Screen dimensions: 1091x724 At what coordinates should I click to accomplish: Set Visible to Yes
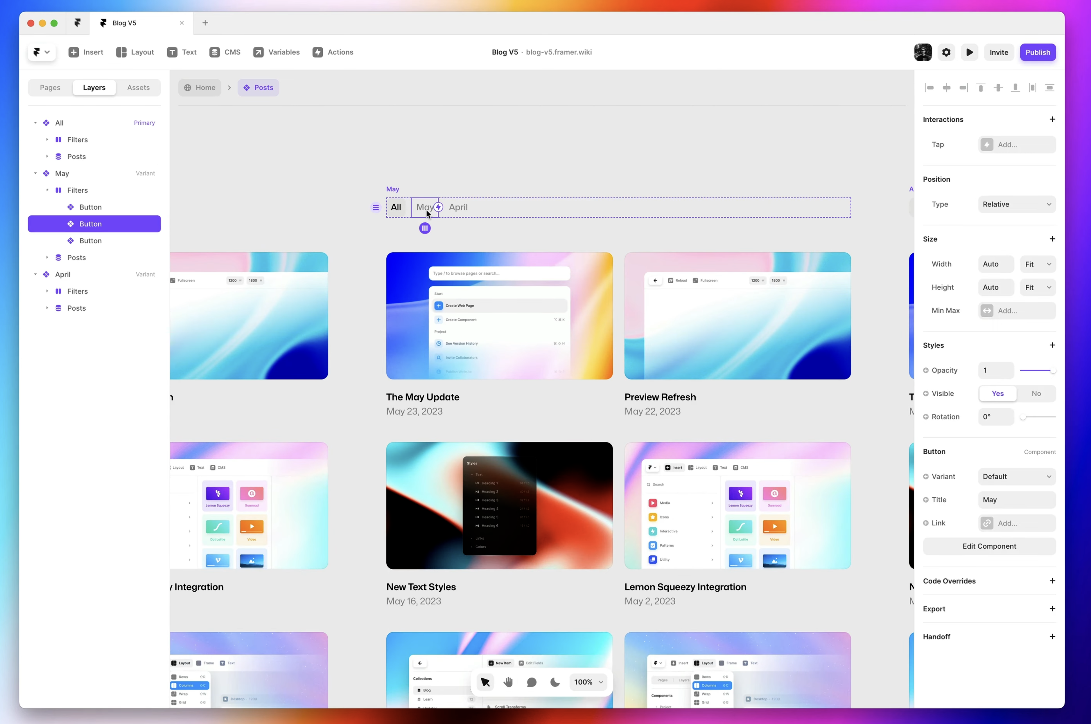(998, 393)
